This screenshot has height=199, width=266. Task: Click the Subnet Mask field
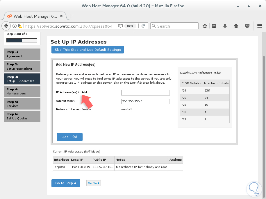(x=145, y=101)
